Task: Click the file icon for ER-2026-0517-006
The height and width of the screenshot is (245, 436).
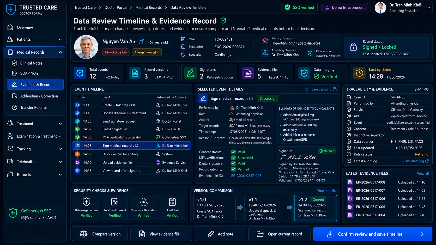Action: coord(350,199)
